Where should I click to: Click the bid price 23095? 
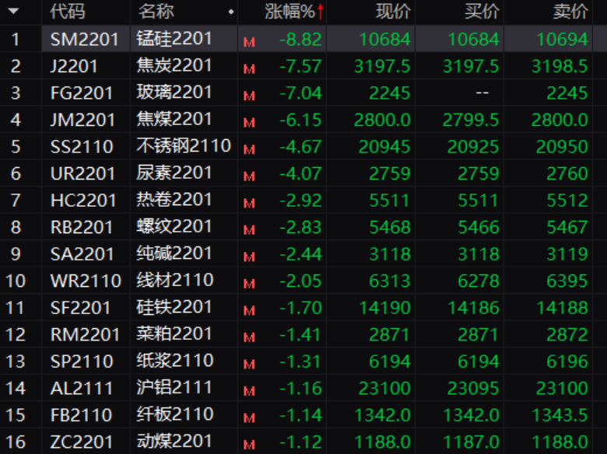point(473,388)
